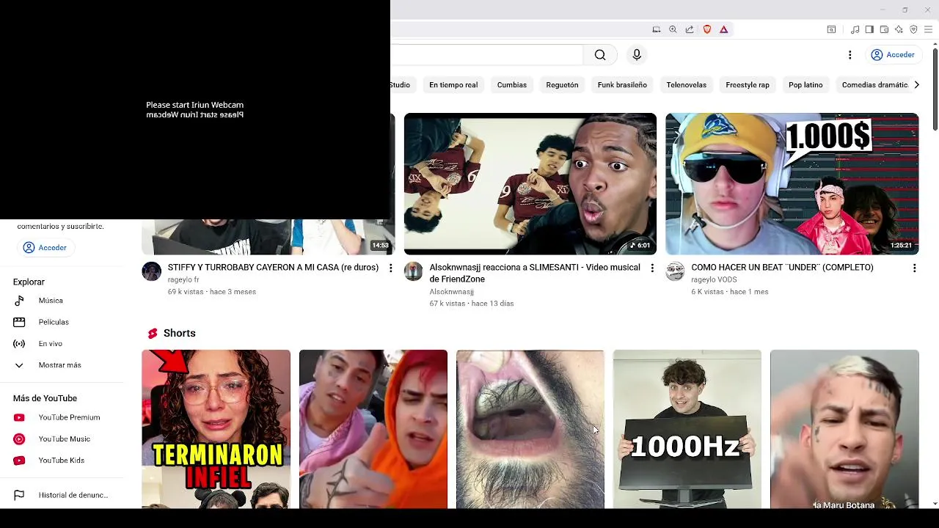The height and width of the screenshot is (528, 939).
Task: Open Brave Rewards triangle icon
Action: point(723,29)
